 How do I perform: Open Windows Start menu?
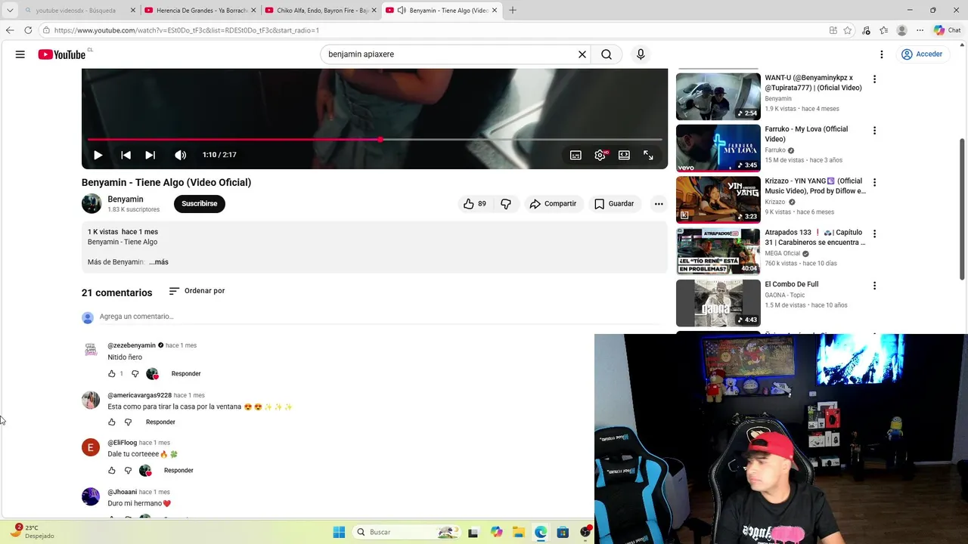click(x=339, y=532)
